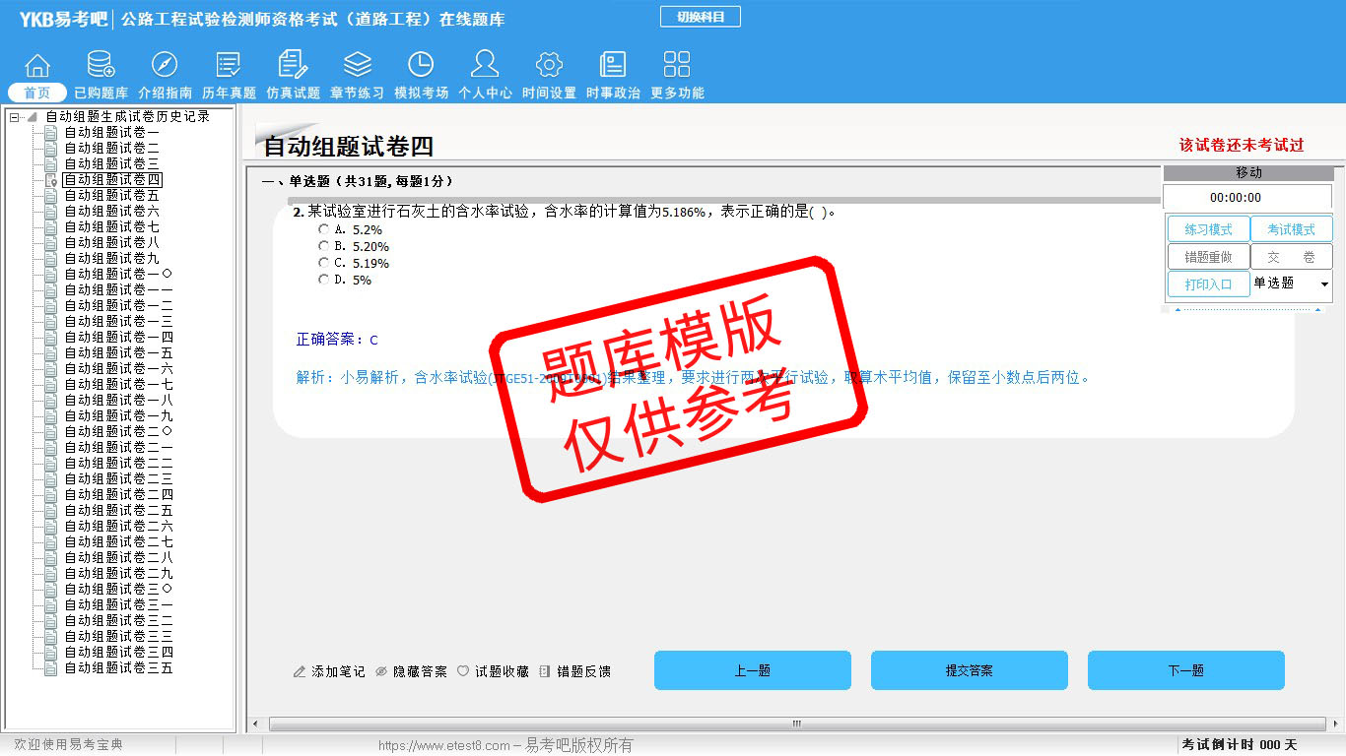Open the 已购题库 database icon
The width and height of the screenshot is (1346, 756).
101,66
